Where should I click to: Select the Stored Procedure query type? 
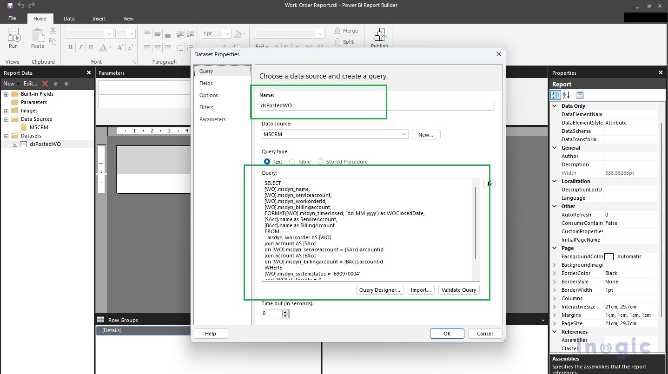(x=320, y=161)
